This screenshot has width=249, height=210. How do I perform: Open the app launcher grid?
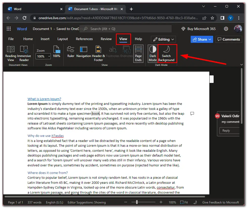pyautogui.click(x=9, y=29)
